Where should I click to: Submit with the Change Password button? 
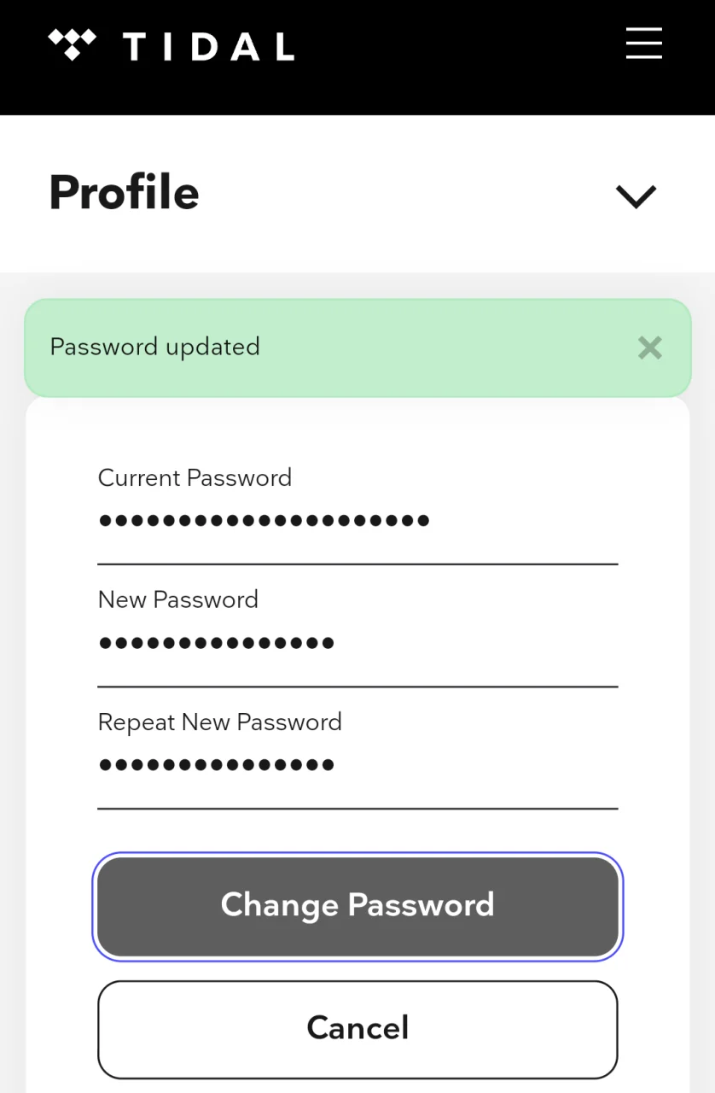[x=357, y=906]
